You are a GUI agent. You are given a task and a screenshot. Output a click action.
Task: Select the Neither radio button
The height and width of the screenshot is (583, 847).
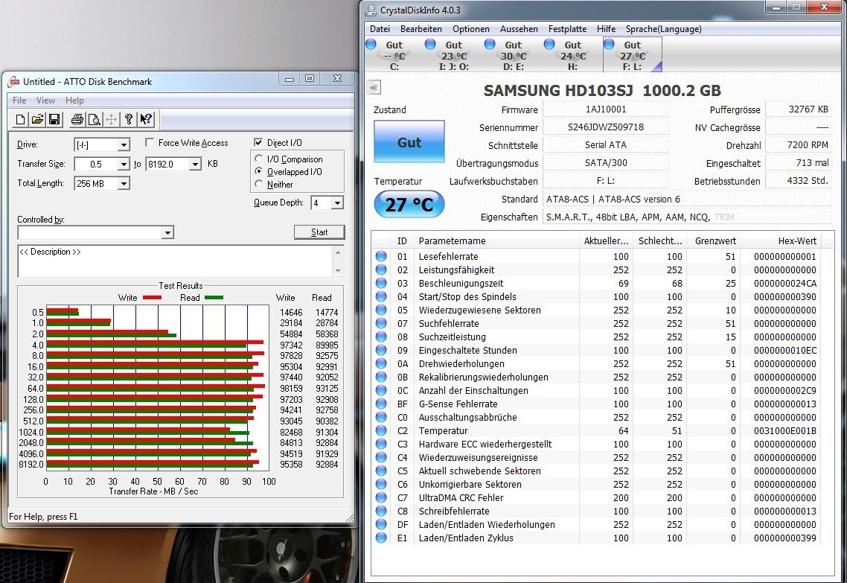tap(259, 184)
